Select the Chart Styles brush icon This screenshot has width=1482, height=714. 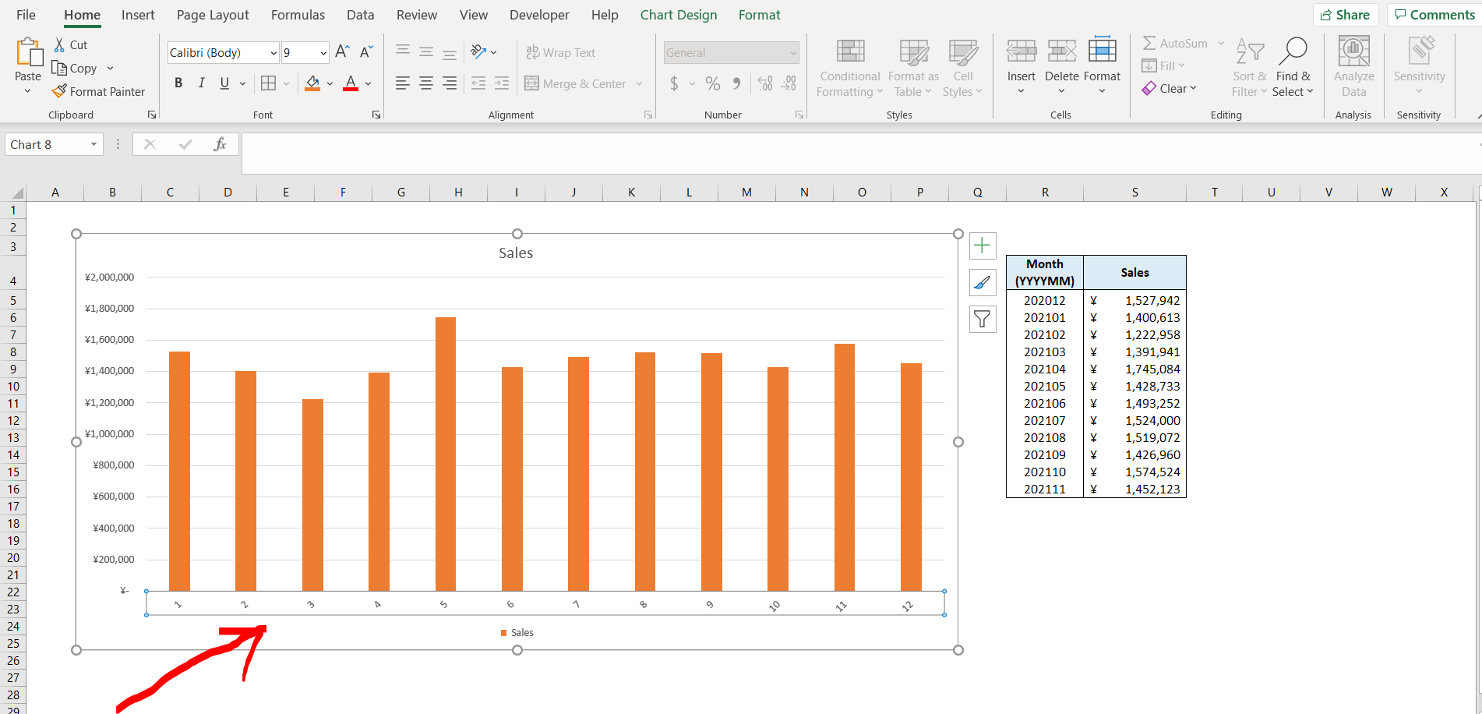983,282
